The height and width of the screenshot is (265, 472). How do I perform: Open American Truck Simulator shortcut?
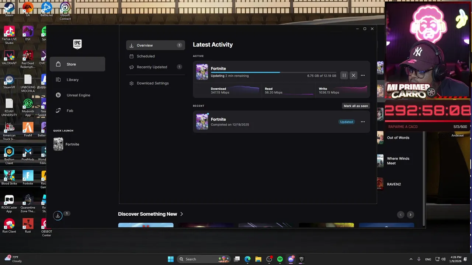pyautogui.click(x=9, y=132)
